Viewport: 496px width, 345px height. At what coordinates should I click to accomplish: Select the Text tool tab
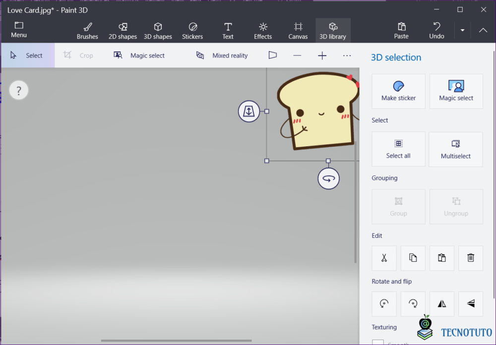pyautogui.click(x=228, y=31)
